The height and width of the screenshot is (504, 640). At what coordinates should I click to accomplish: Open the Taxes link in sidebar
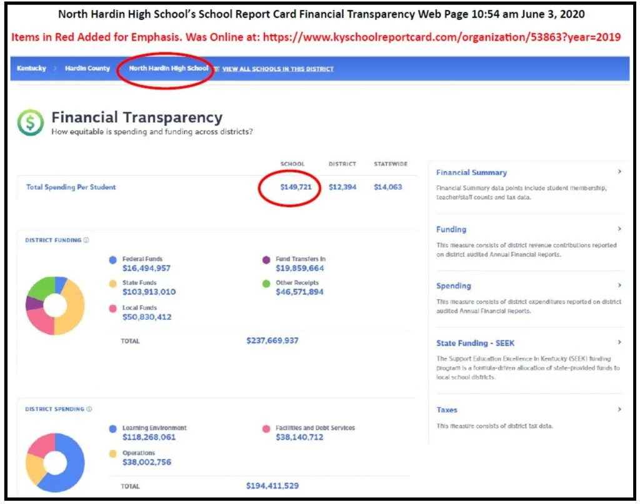point(446,410)
